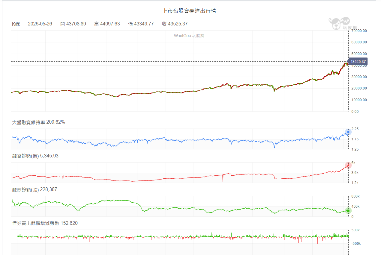Click the date 2026-05-26
The image size is (381, 255).
click(x=40, y=24)
